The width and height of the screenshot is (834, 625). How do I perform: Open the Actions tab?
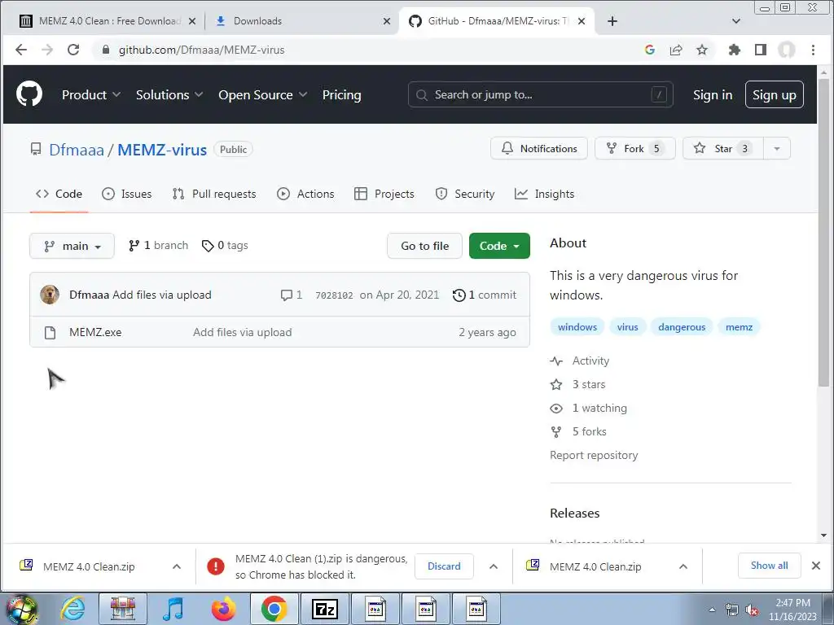[x=305, y=194]
